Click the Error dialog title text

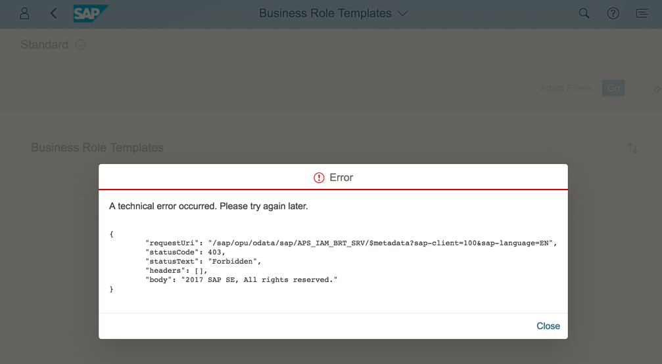point(341,178)
